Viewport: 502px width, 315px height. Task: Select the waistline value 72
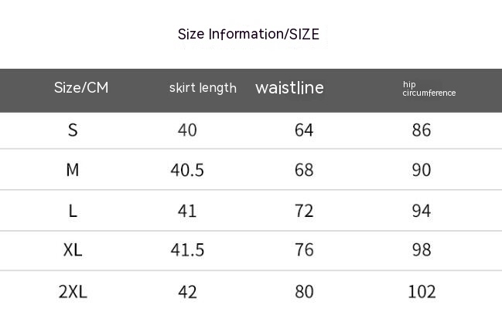click(x=304, y=211)
